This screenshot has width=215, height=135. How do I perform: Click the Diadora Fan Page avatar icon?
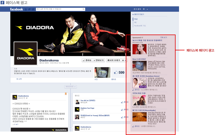tap(77, 109)
